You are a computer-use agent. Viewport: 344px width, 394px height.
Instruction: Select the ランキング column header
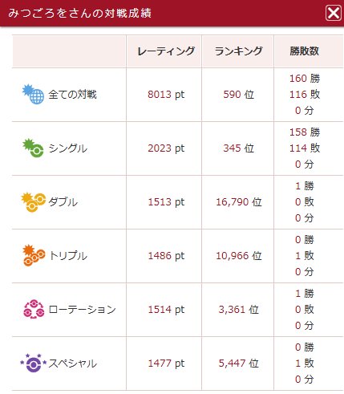click(x=238, y=51)
